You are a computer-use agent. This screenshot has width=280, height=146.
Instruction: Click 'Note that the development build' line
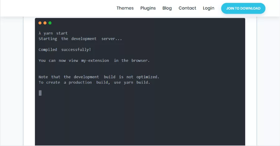99,77
